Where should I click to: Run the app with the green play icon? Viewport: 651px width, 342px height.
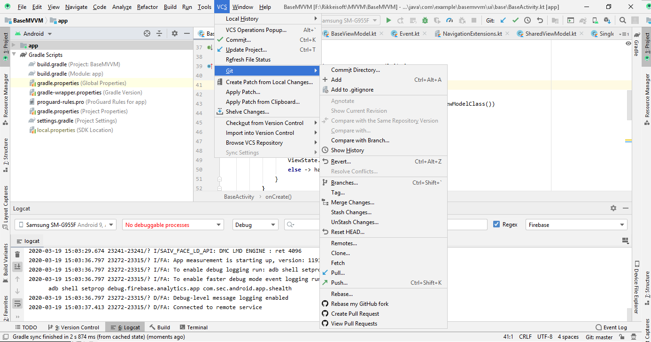[389, 21]
